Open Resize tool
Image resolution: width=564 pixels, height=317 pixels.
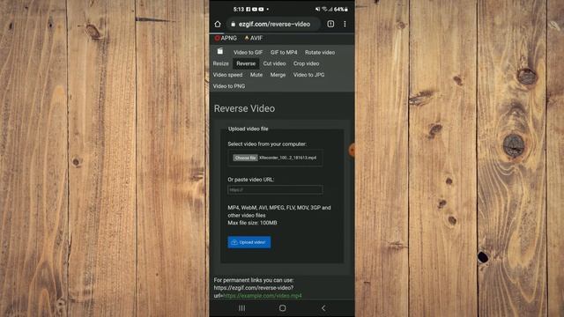coord(220,63)
